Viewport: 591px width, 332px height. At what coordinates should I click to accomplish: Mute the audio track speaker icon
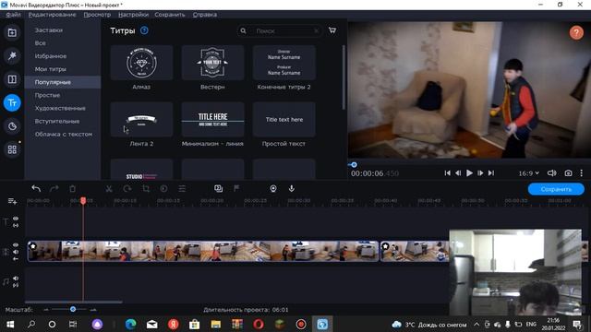(x=16, y=279)
